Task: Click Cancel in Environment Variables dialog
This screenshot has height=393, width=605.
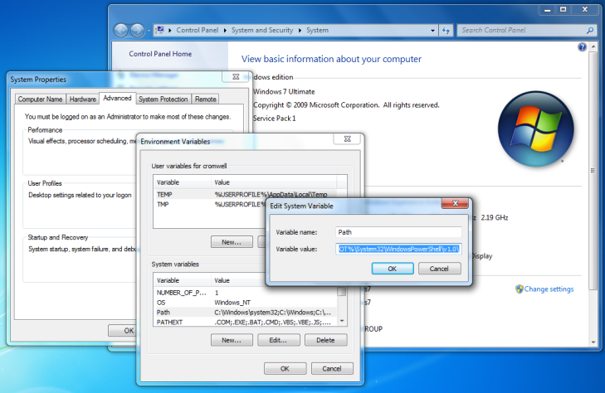Action: 332,369
